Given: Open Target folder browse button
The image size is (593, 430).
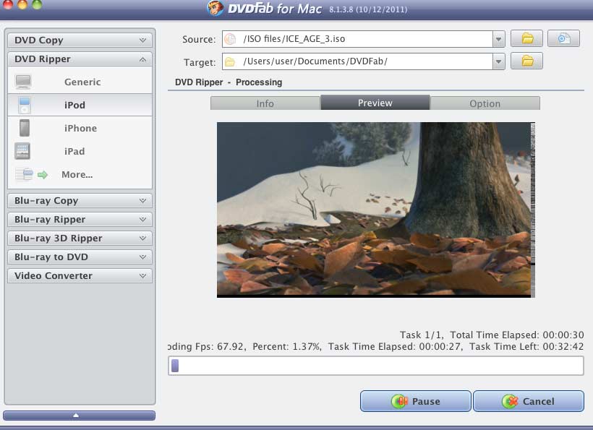Looking at the screenshot, I should tap(526, 61).
